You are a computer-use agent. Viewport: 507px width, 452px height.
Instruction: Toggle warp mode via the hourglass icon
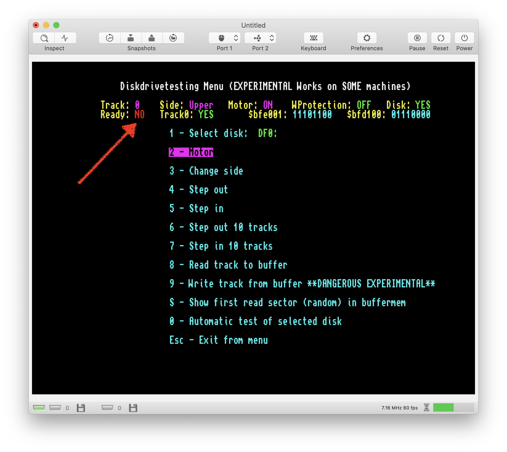[426, 407]
